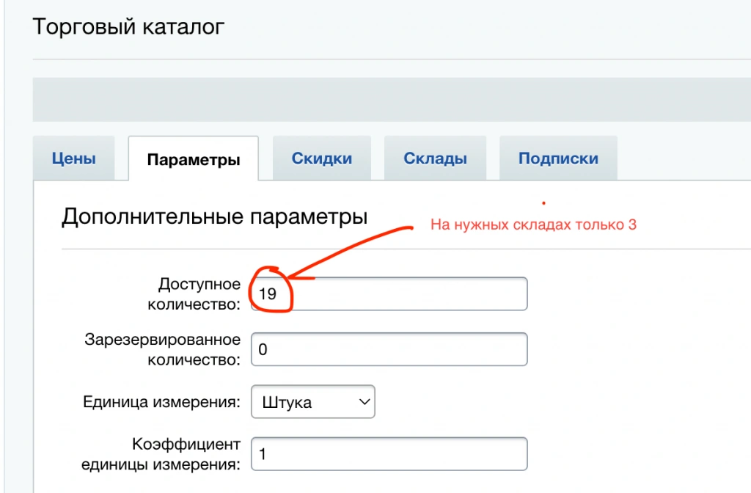Switch to the Цены tab
Image resolution: width=751 pixels, height=493 pixels.
(74, 158)
